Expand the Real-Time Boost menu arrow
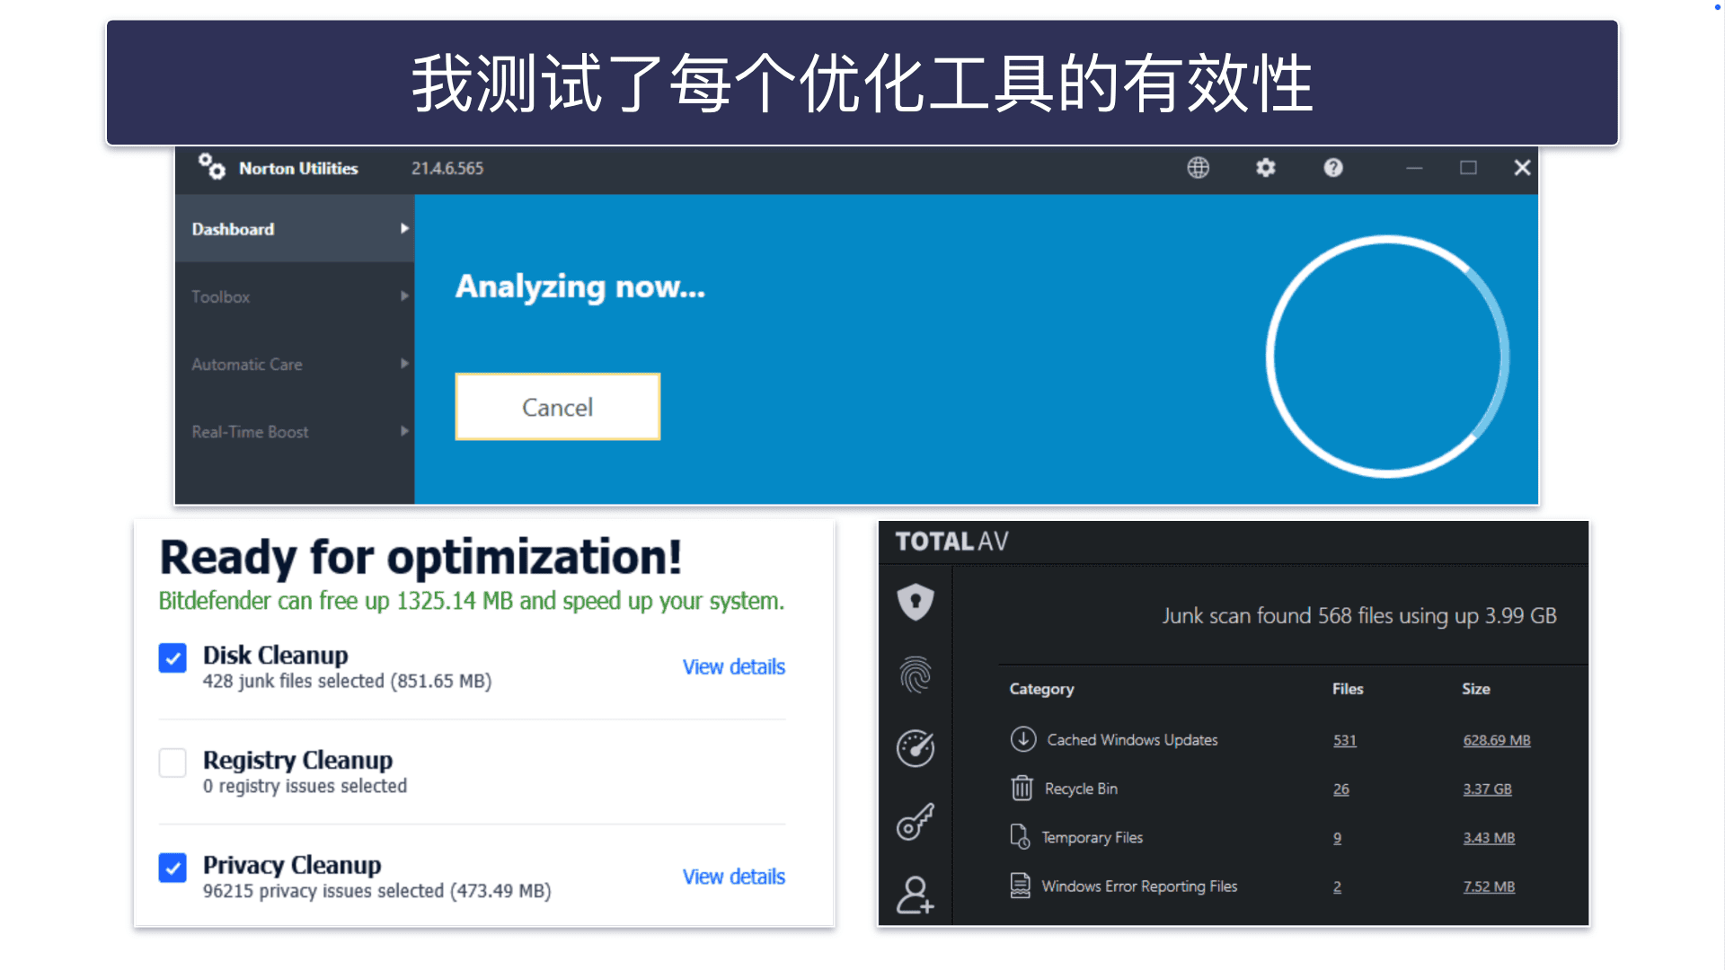 tap(404, 431)
